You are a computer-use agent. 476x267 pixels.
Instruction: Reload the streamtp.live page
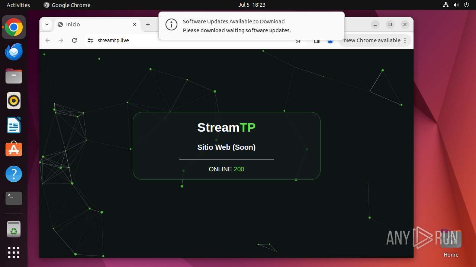pyautogui.click(x=74, y=40)
